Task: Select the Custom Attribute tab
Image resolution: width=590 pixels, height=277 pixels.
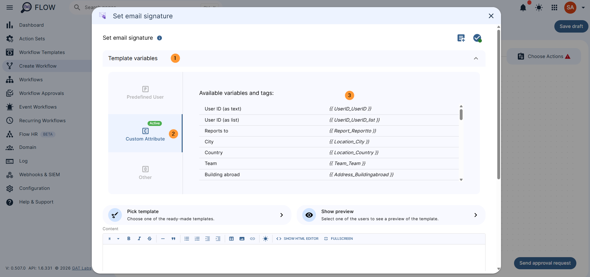Action: tap(145, 133)
